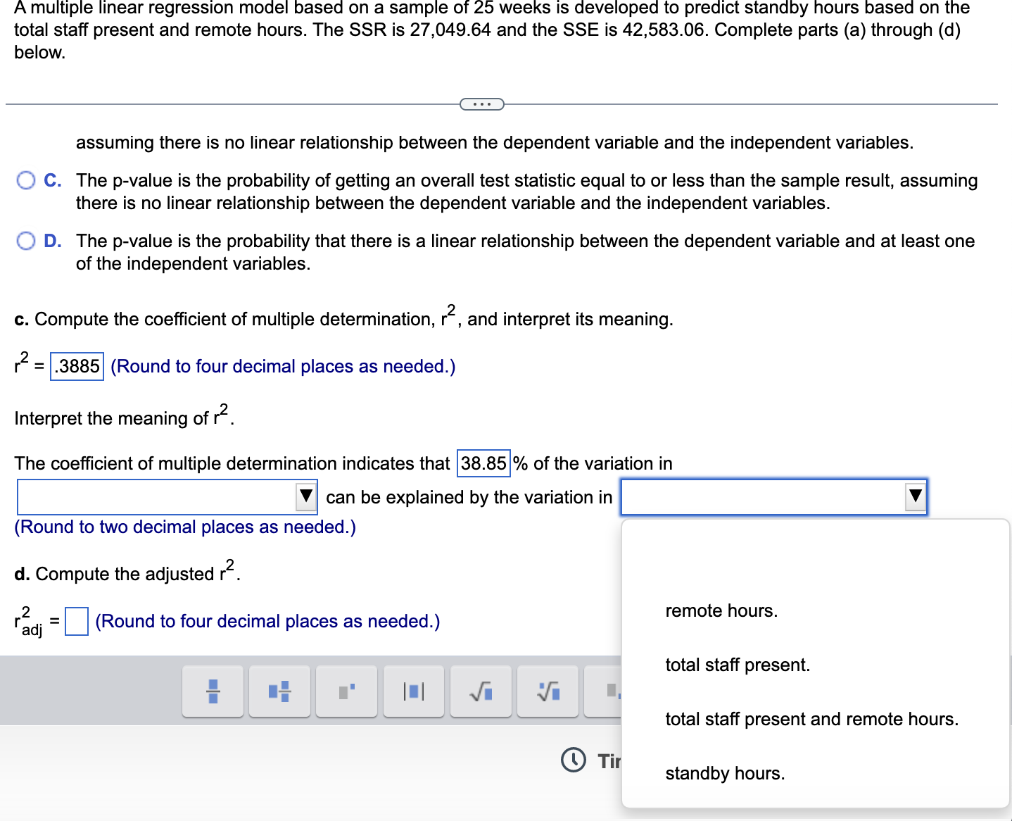Image resolution: width=1012 pixels, height=821 pixels.
Task: Click the "remote hours." list option
Action: point(721,610)
